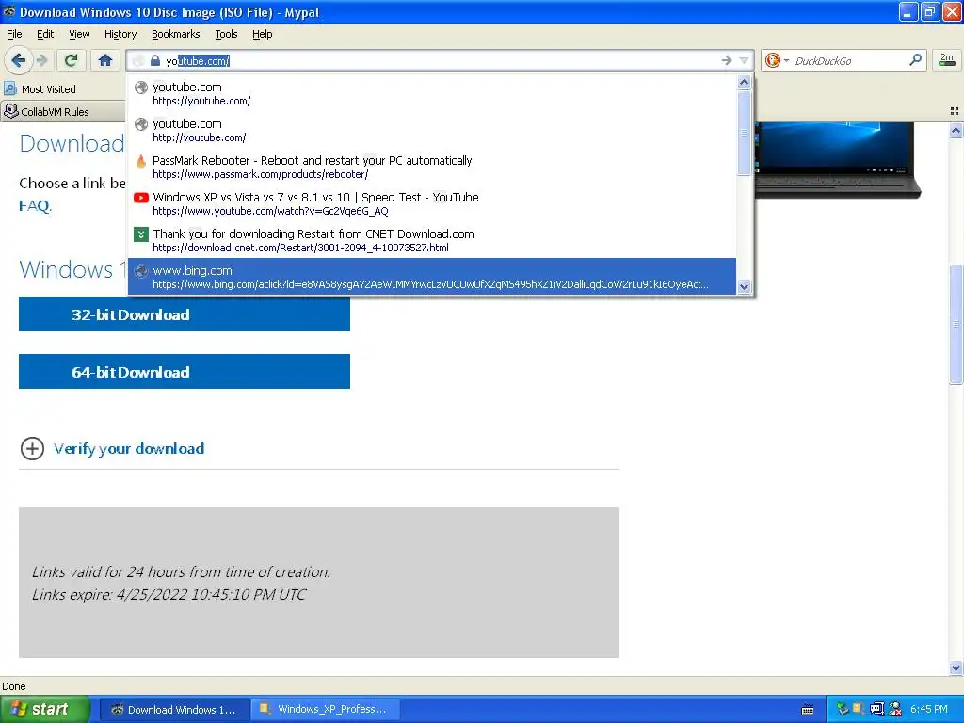The height and width of the screenshot is (723, 964).
Task: Reload the page with the refresh icon
Action: tap(71, 60)
